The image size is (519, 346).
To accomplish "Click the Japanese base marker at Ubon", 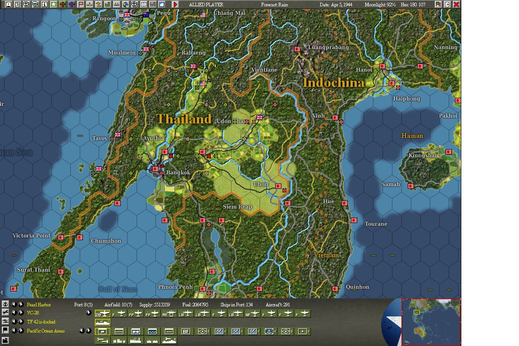I will click(278, 186).
